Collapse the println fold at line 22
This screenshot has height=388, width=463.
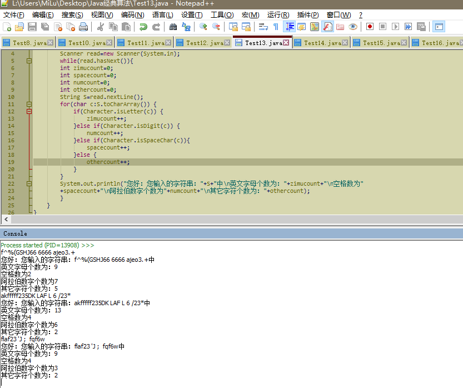click(29, 183)
